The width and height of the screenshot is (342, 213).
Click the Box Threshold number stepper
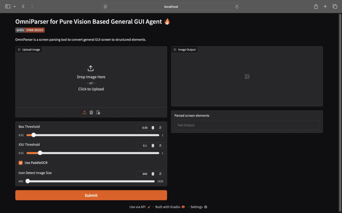coord(153,128)
